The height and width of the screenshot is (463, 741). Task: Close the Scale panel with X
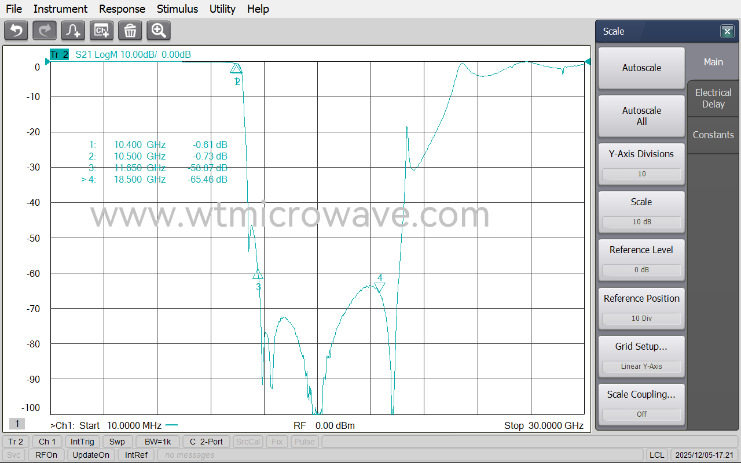click(727, 32)
